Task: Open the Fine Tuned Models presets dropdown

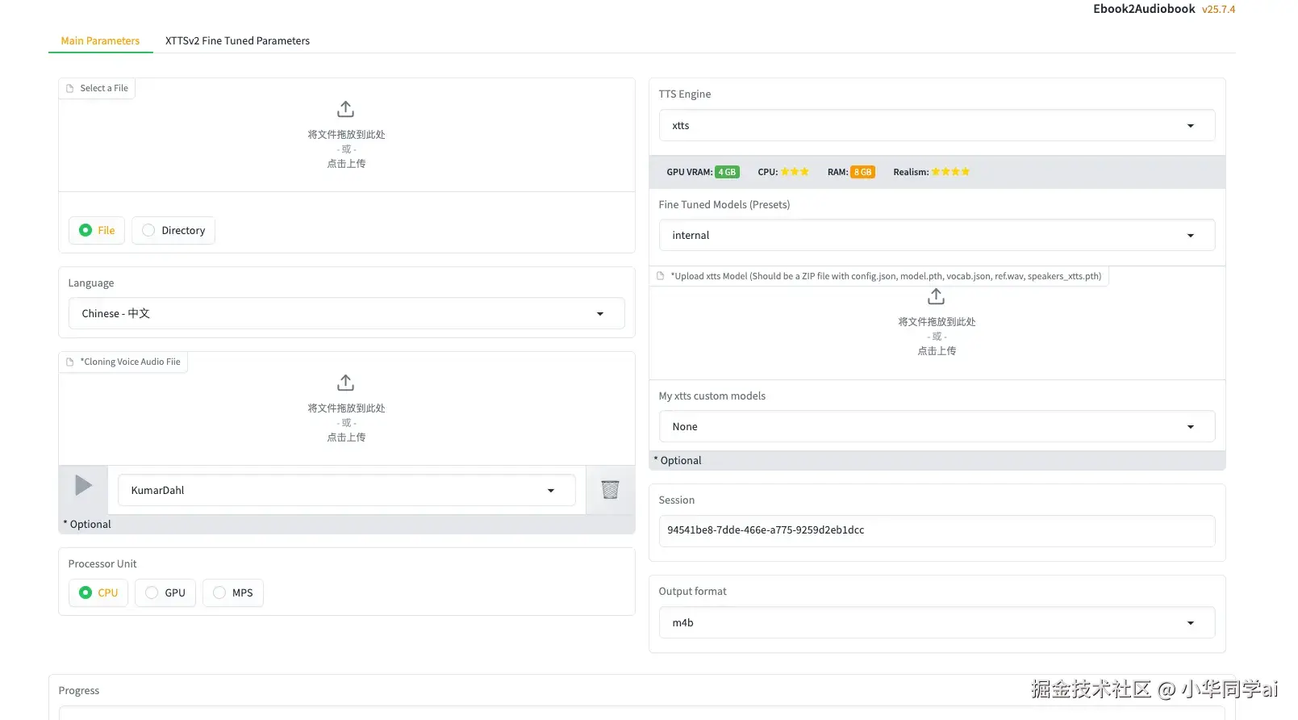Action: 937,235
